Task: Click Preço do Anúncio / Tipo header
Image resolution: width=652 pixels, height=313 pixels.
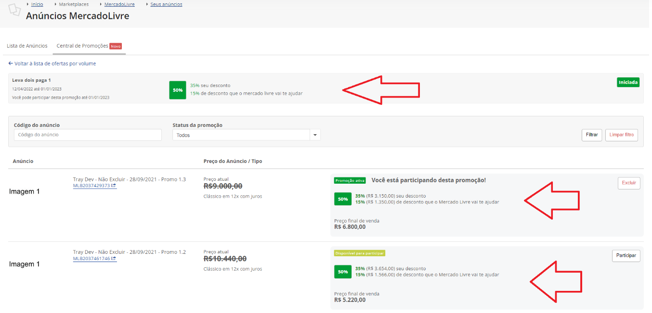Action: point(233,161)
